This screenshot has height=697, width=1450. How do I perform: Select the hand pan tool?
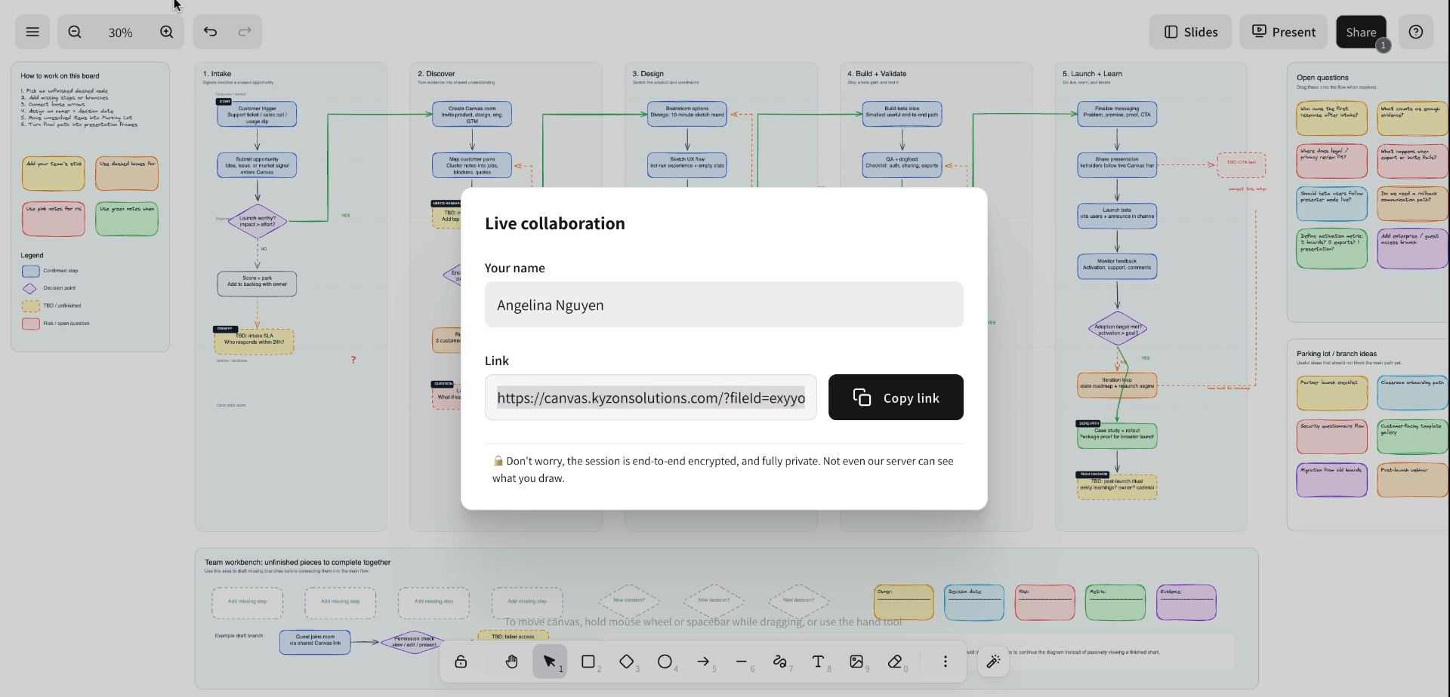tap(512, 662)
